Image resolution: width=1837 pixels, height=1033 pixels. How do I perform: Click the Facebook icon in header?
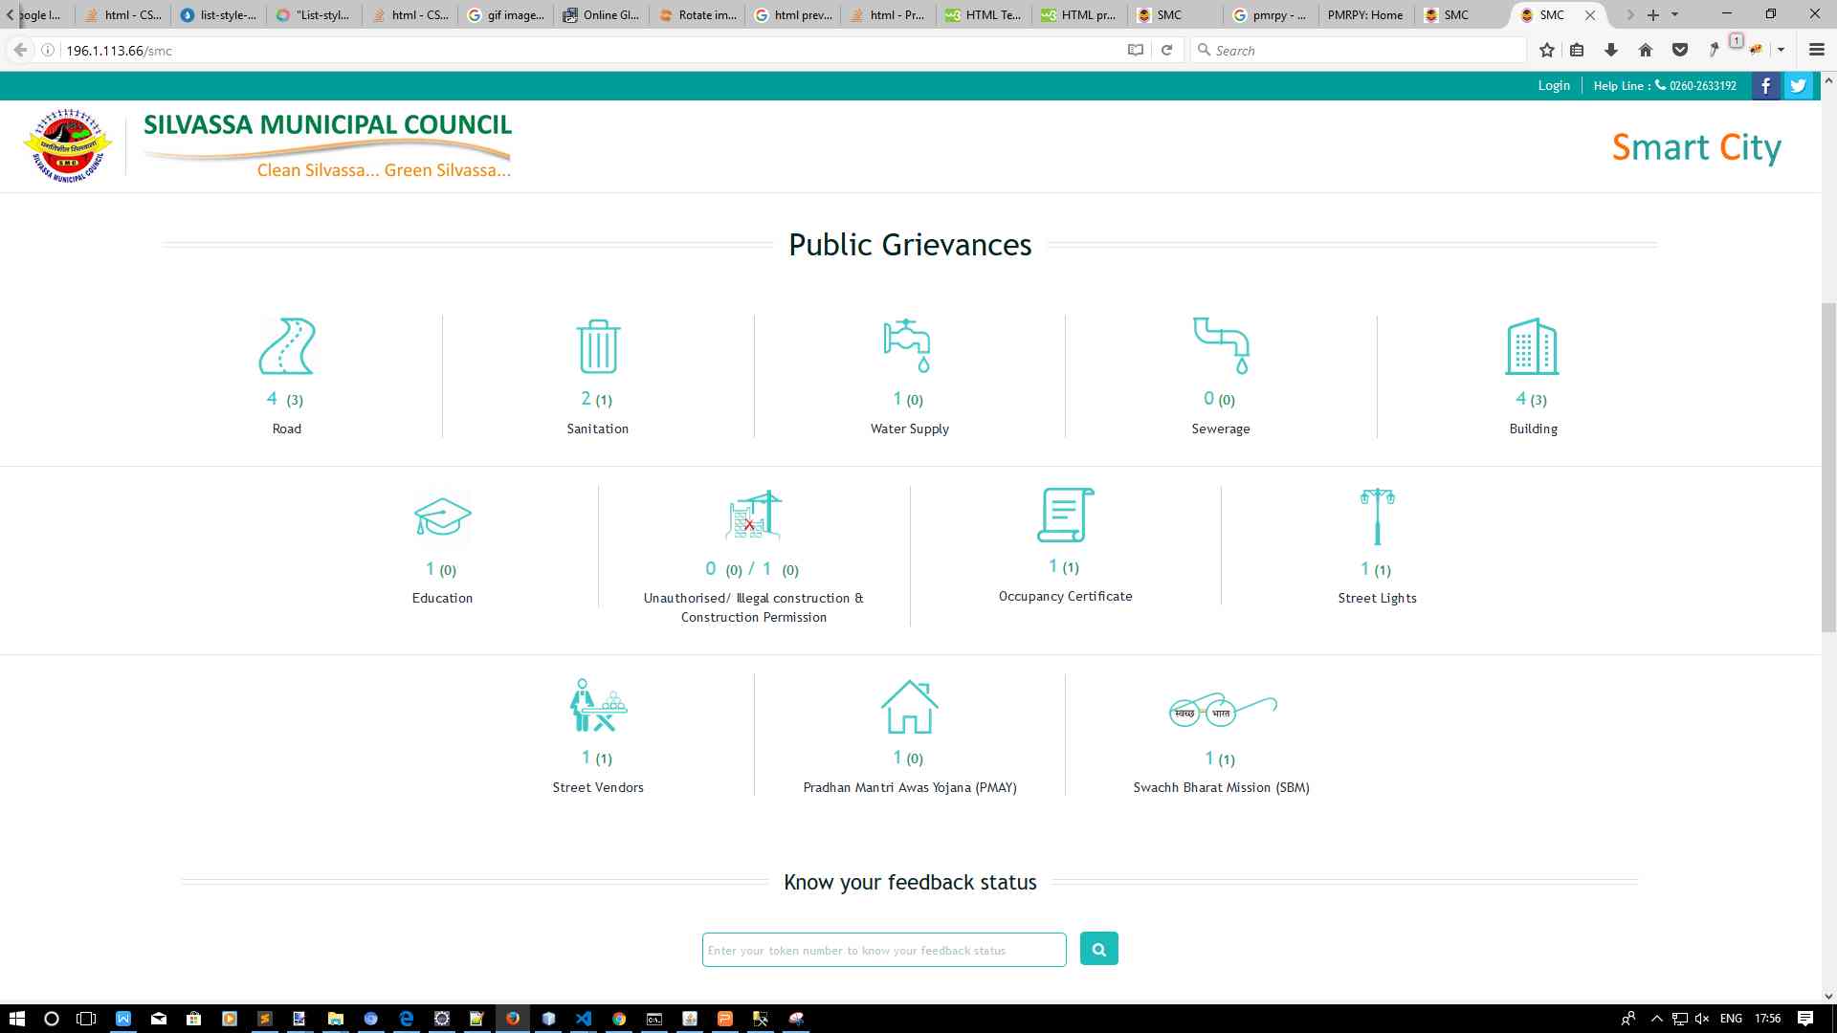coord(1766,86)
